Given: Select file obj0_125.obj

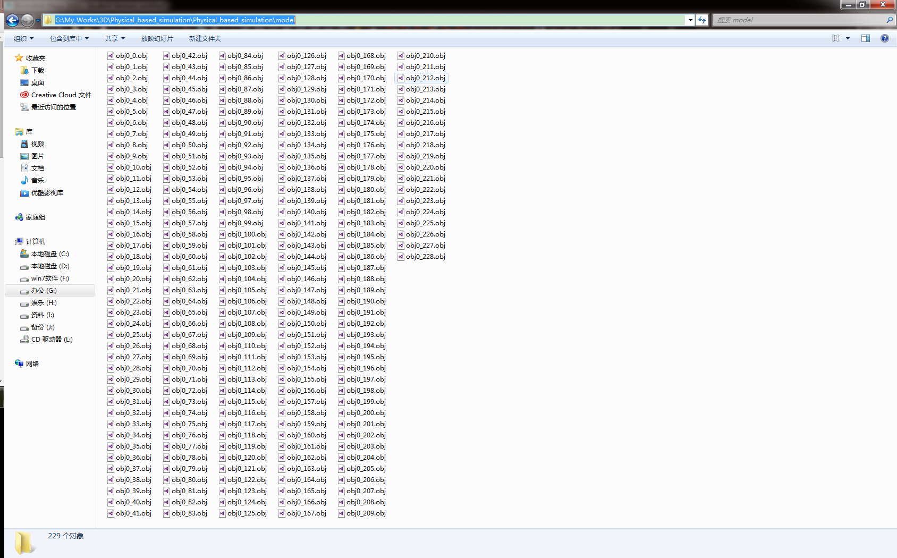Looking at the screenshot, I should [x=243, y=513].
